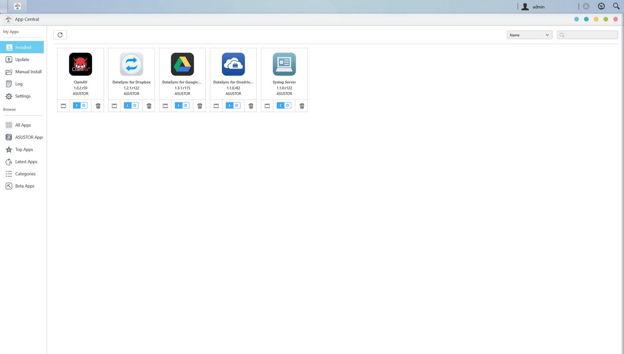Click the refresh button in the toolbar
The width and height of the screenshot is (624, 354).
pyautogui.click(x=60, y=35)
